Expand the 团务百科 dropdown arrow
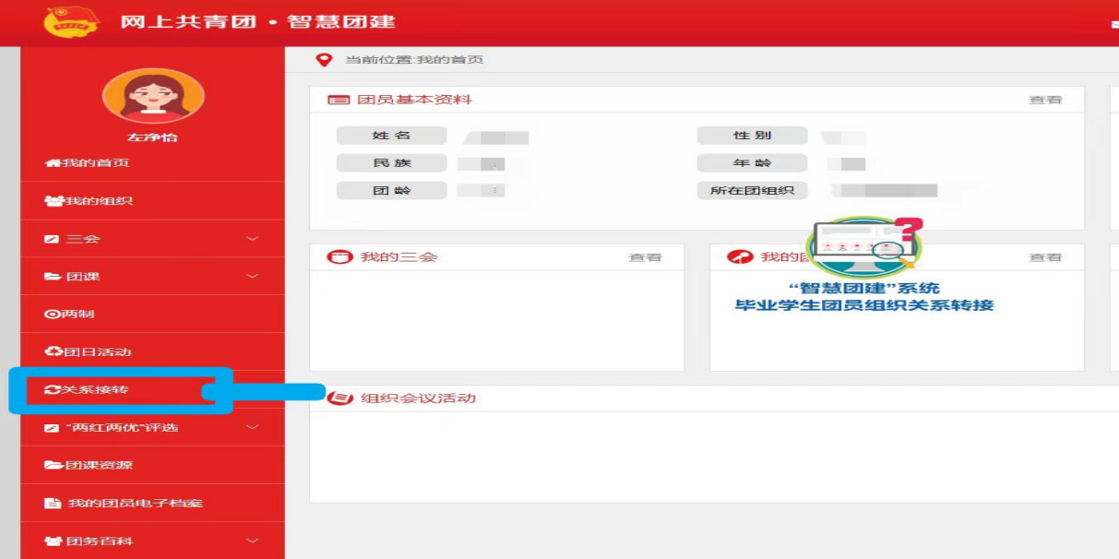Viewport: 1119px width, 559px height. pos(253,541)
